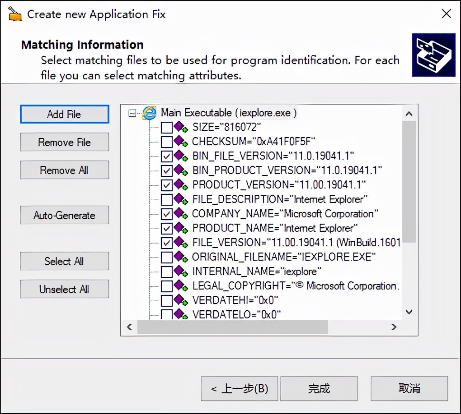Check the FILE_DESCRIPTION checkbox

(x=167, y=199)
